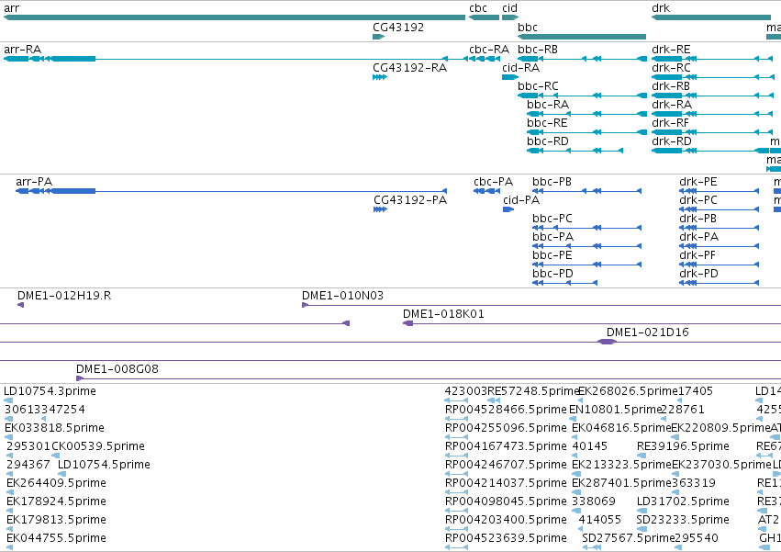Select BAC clone DME1-012H19.R label
781x552 pixels.
click(x=64, y=296)
